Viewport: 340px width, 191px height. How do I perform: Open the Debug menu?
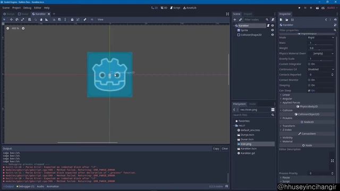coord(27,8)
